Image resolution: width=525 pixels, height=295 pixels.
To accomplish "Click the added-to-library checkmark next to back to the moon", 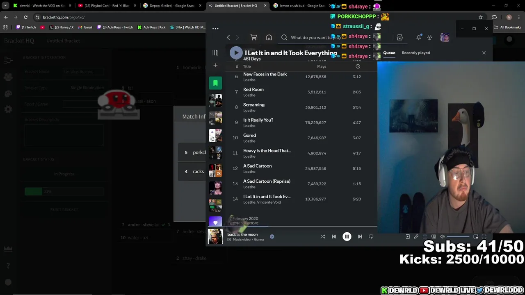I will [x=272, y=236].
